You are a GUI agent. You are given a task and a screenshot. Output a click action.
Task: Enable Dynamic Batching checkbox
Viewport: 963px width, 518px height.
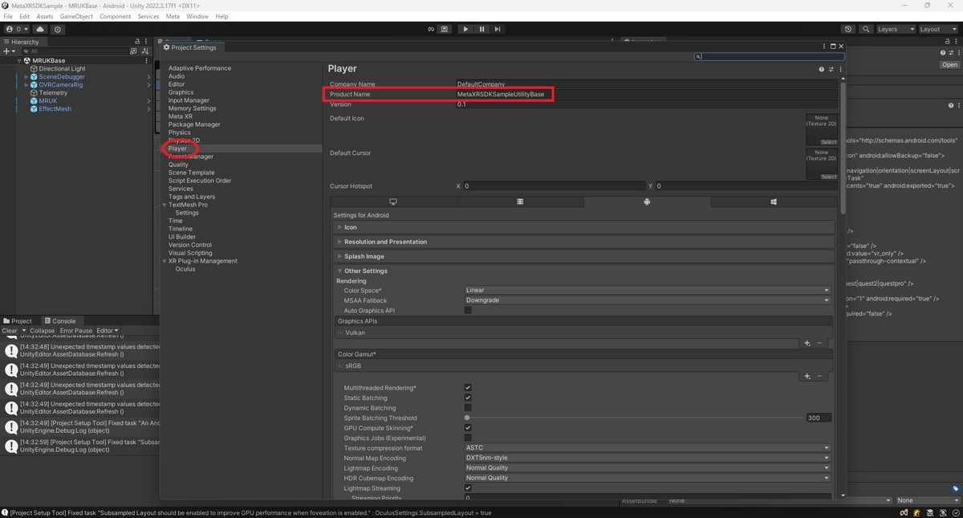468,408
